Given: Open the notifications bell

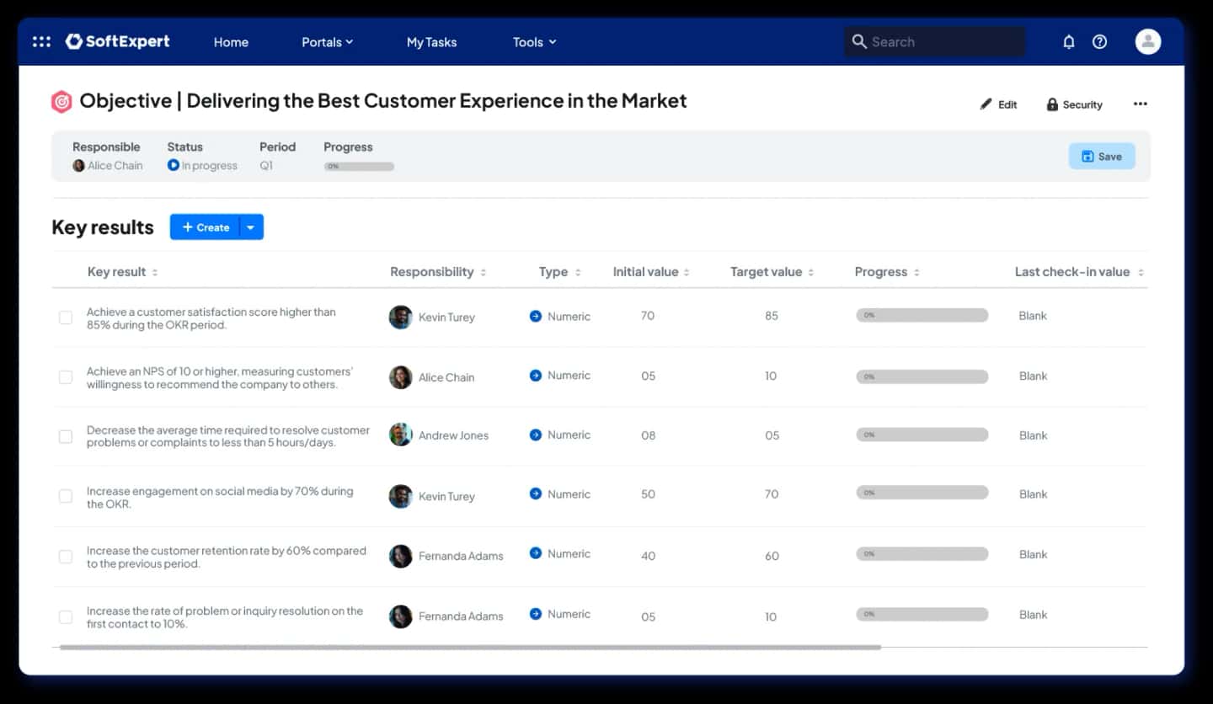Looking at the screenshot, I should point(1069,41).
